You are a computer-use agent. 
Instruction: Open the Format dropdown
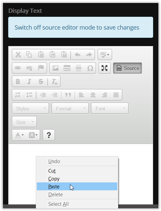coord(70,108)
